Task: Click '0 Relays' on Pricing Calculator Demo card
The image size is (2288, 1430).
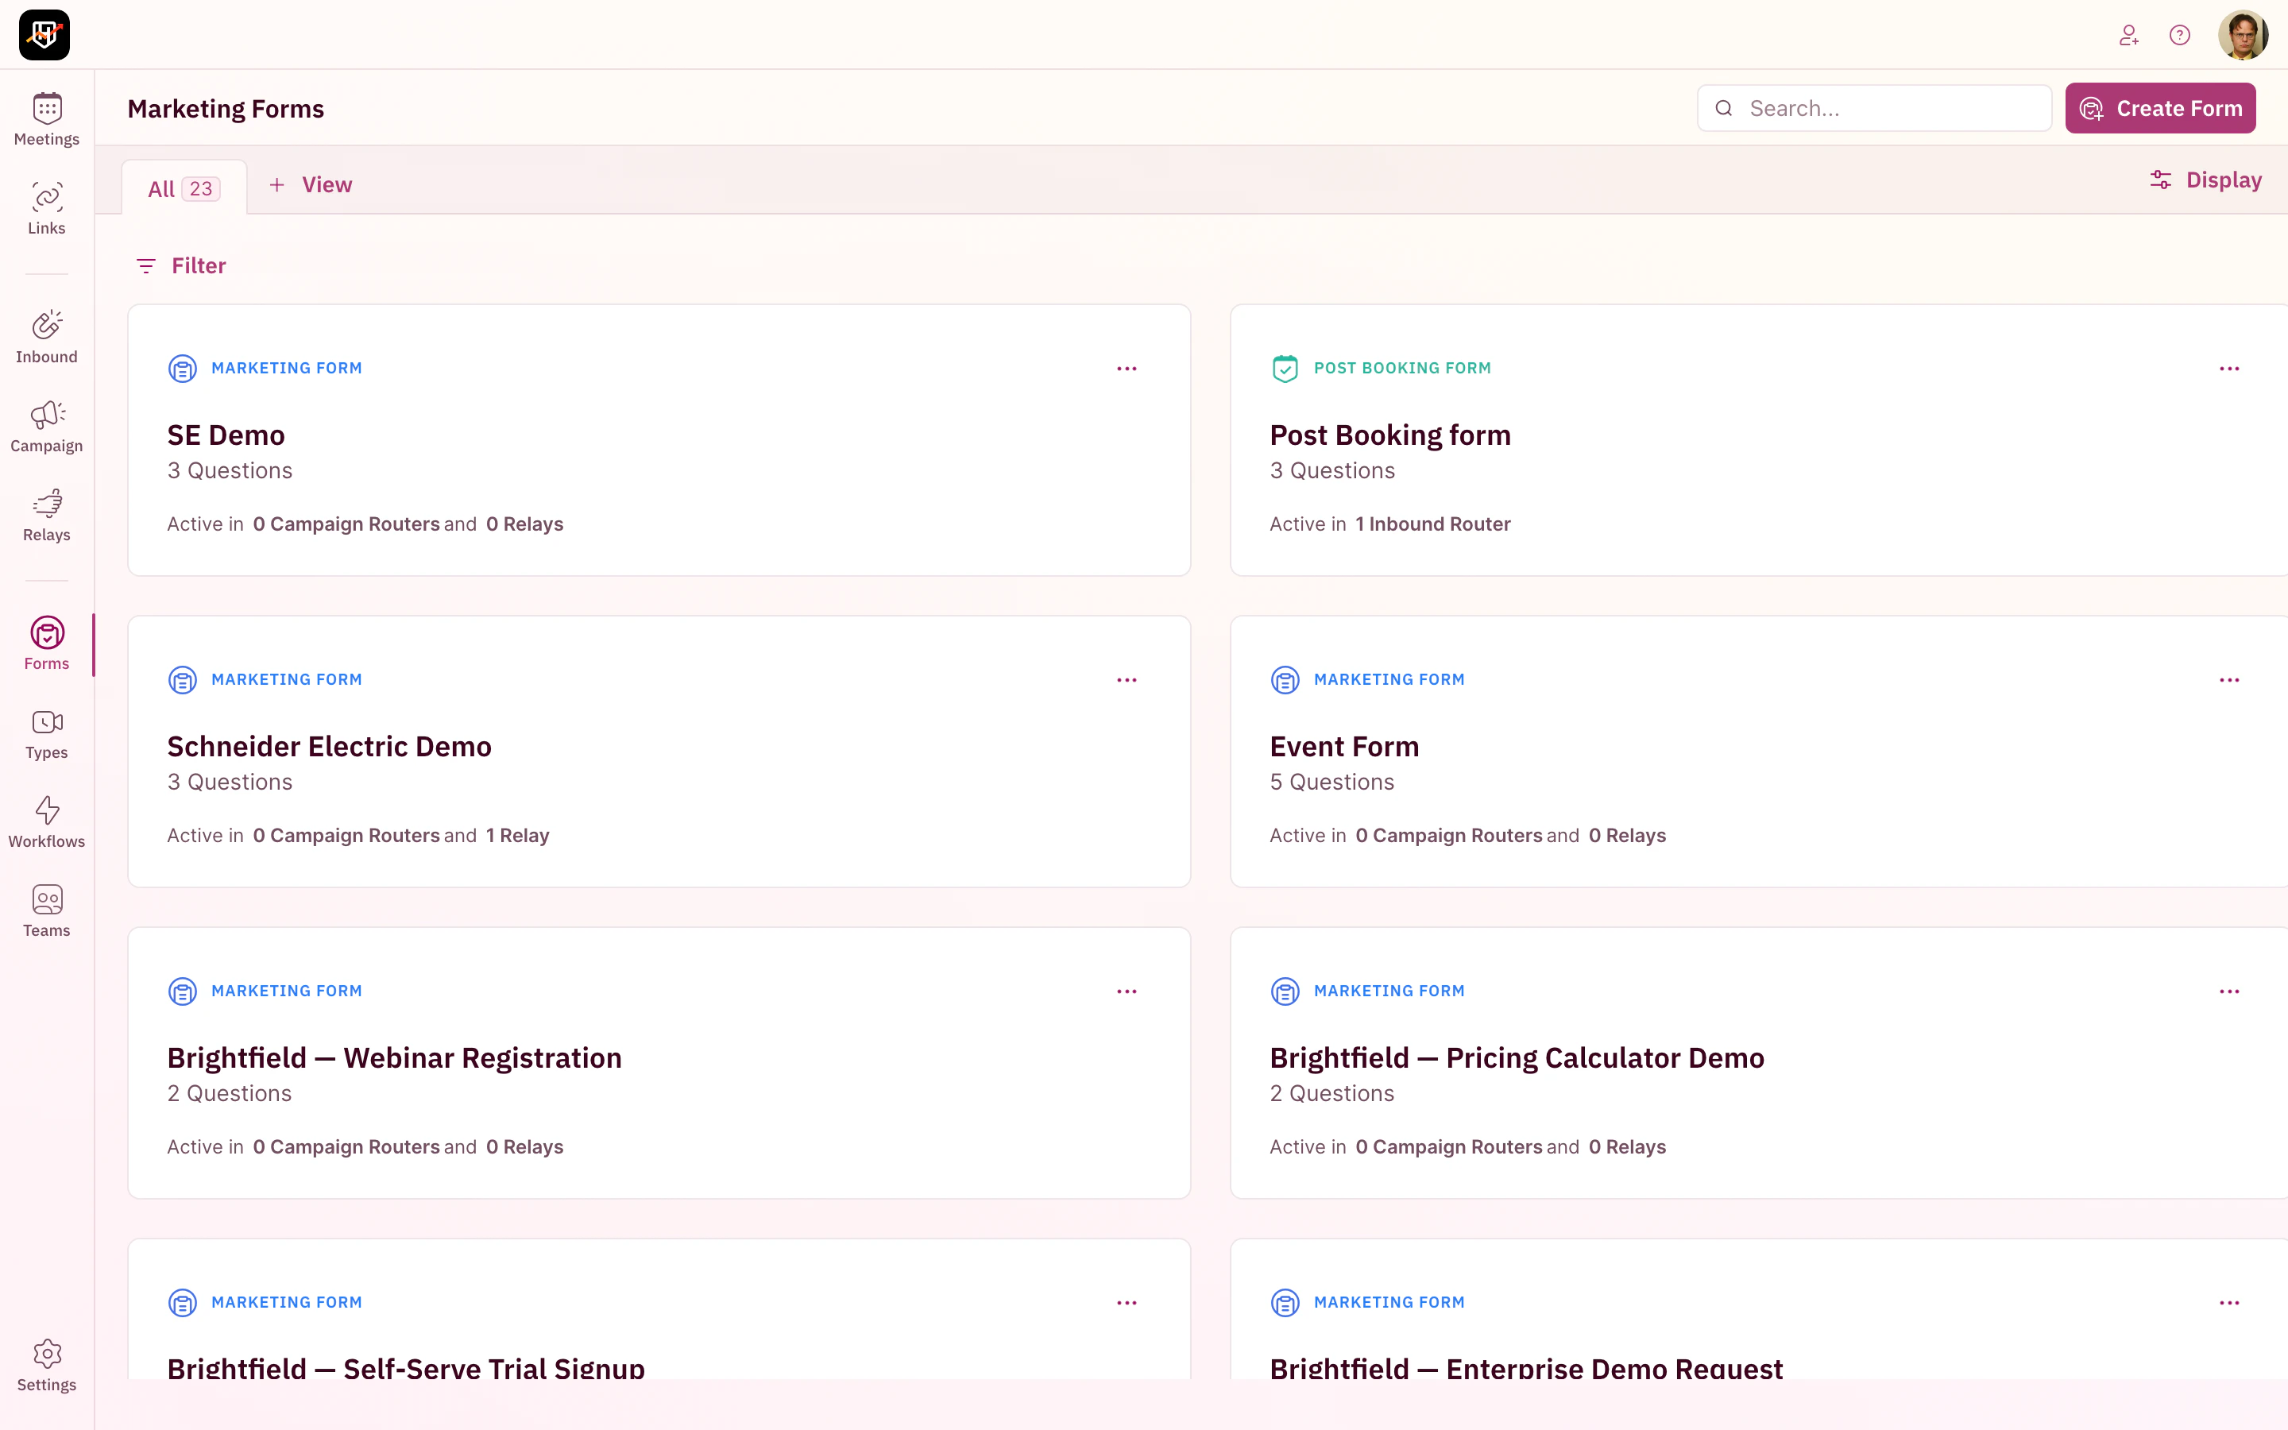Action: click(x=1627, y=1146)
